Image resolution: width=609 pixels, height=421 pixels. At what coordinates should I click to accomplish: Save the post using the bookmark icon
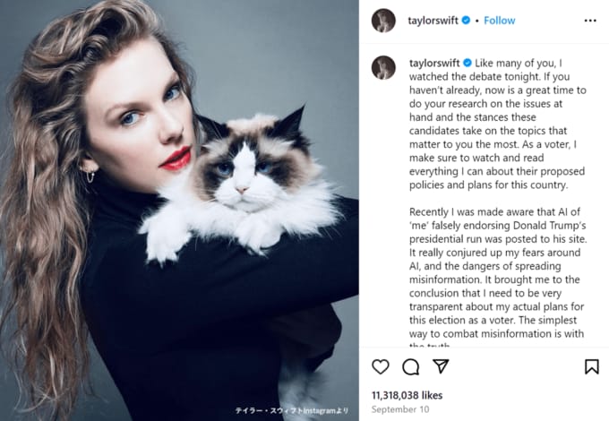coord(591,366)
